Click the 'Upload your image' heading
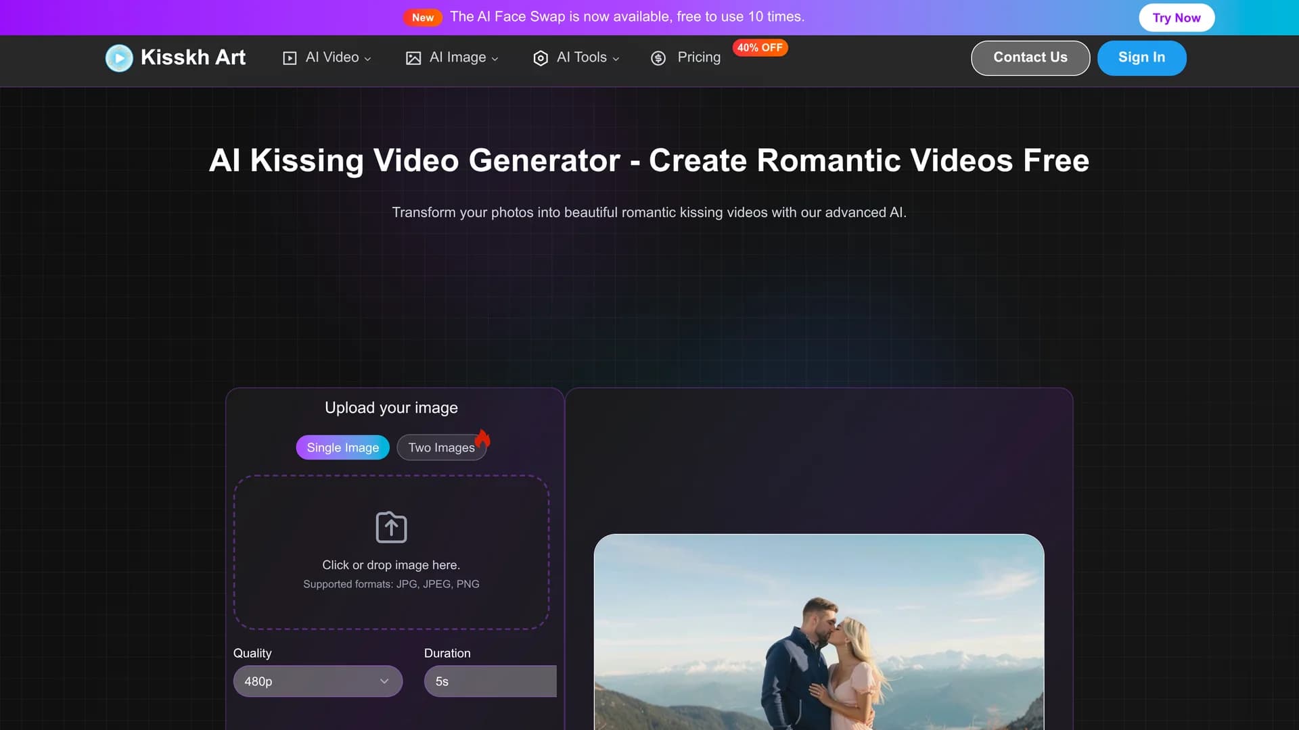This screenshot has height=730, width=1299. pos(391,408)
